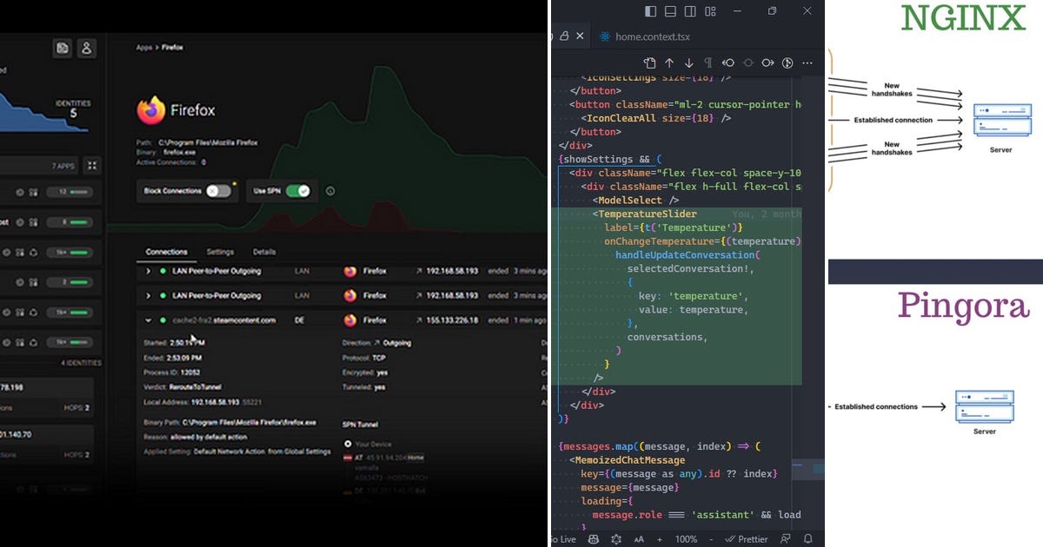Click the lock icon on the editor tab
Viewport: 1043px width, 547px height.
564,36
